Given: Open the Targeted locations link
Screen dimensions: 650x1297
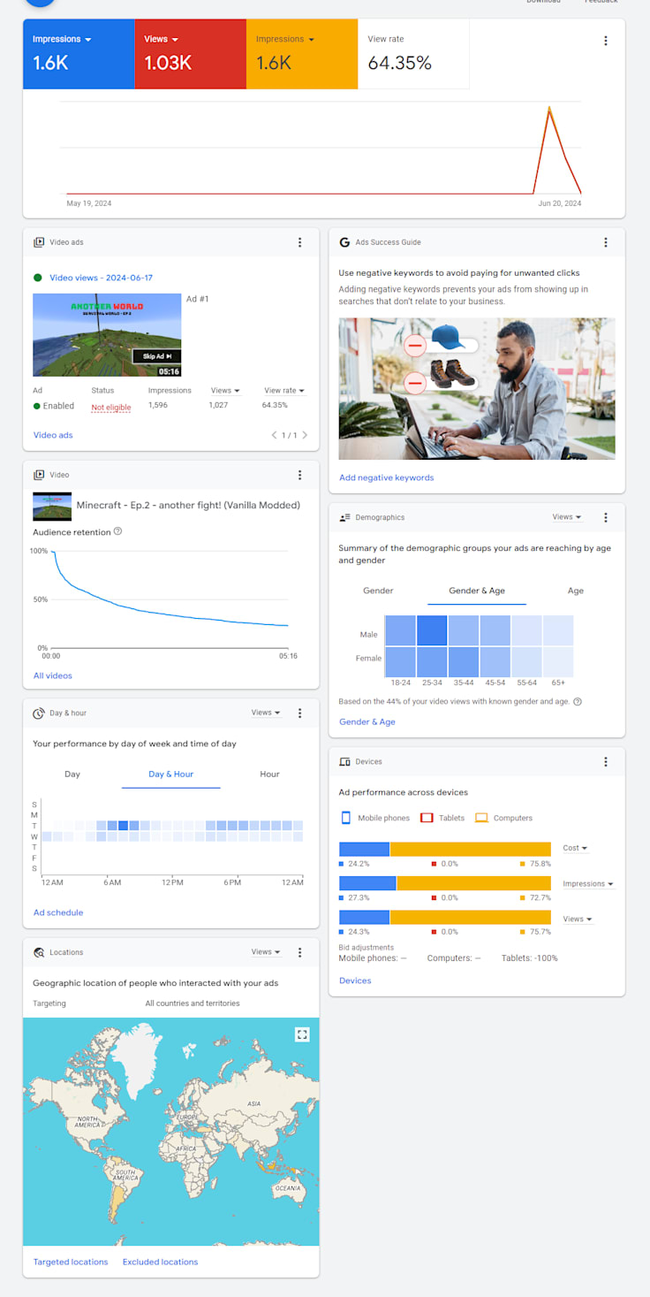Looking at the screenshot, I should (71, 1262).
